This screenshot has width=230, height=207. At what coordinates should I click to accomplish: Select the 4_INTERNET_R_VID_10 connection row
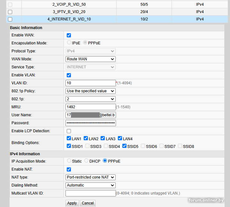coord(69,19)
